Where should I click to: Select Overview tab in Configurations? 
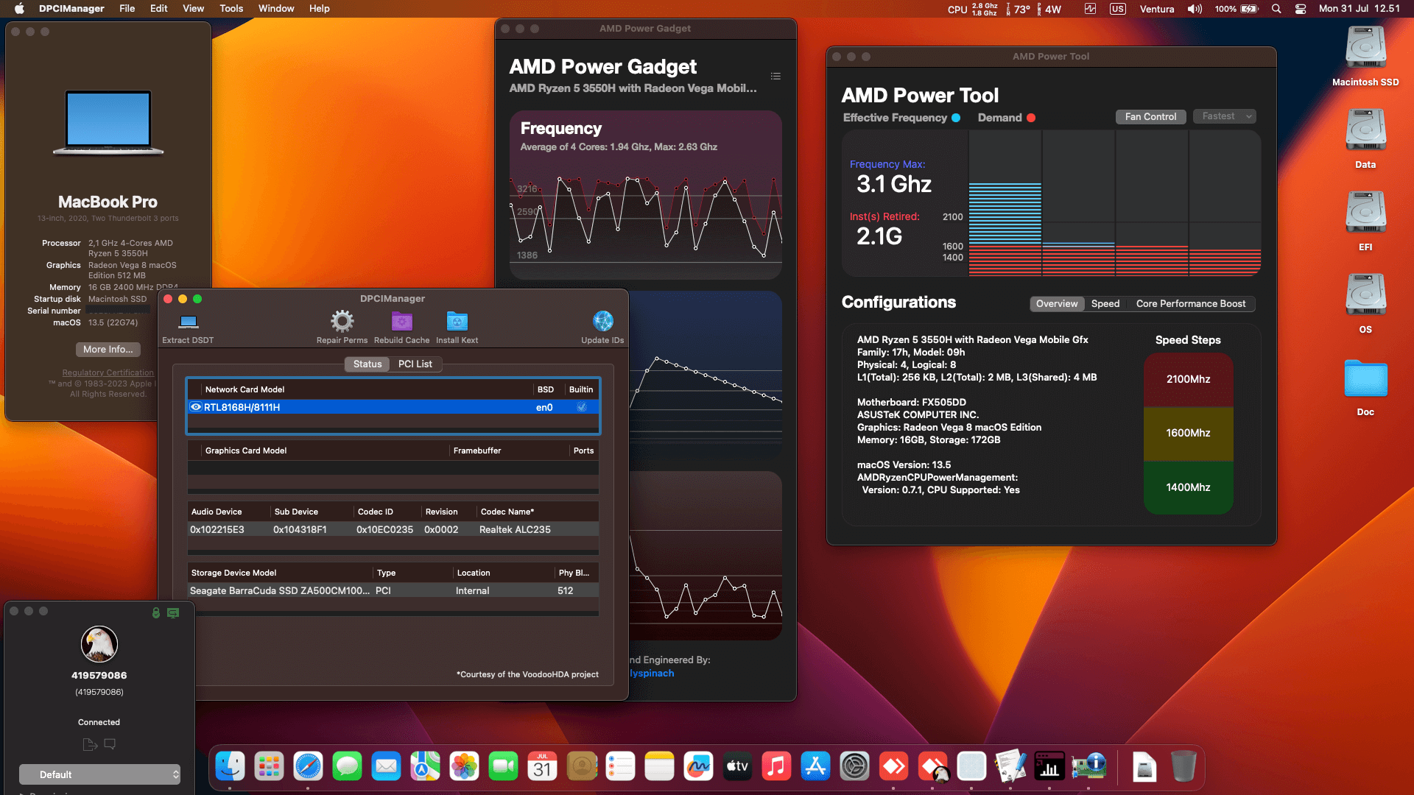1056,303
